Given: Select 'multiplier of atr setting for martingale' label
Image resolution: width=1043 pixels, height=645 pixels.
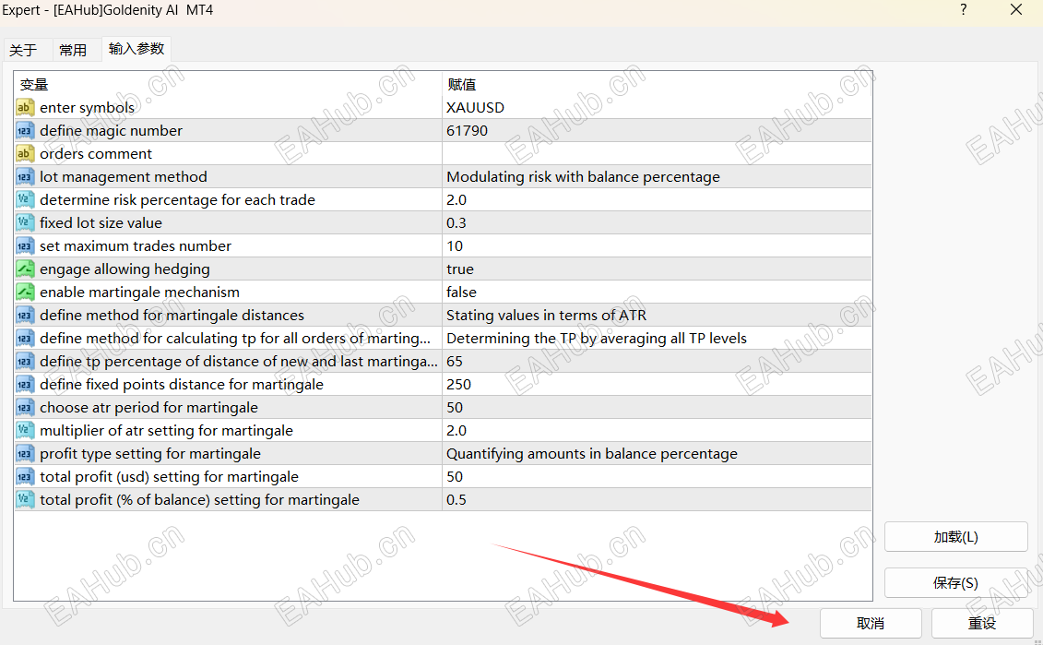Looking at the screenshot, I should pyautogui.click(x=166, y=431).
